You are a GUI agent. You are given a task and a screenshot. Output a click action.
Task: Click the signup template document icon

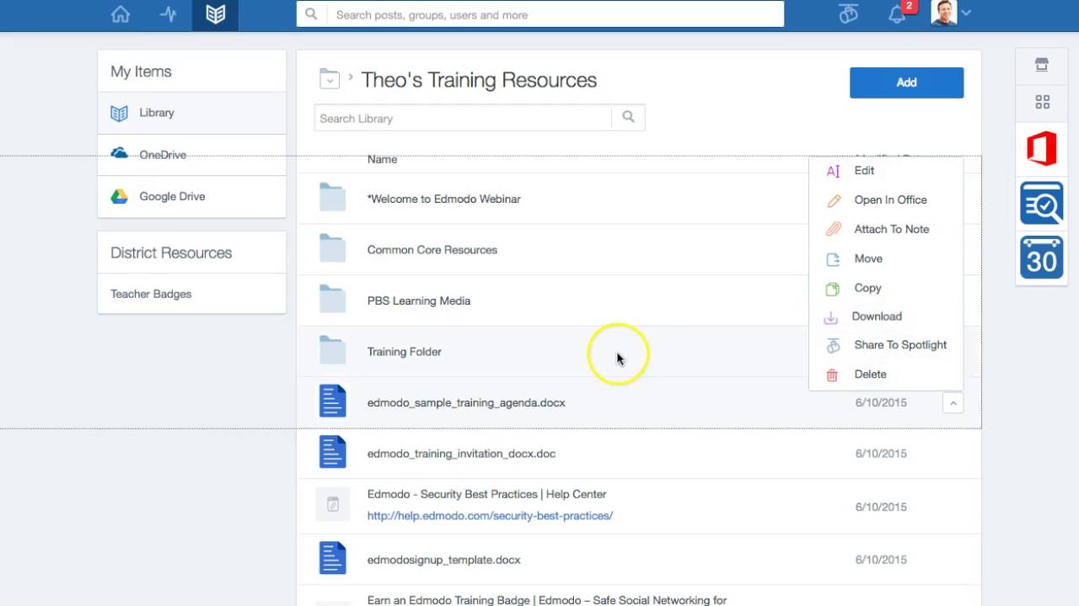click(x=333, y=558)
